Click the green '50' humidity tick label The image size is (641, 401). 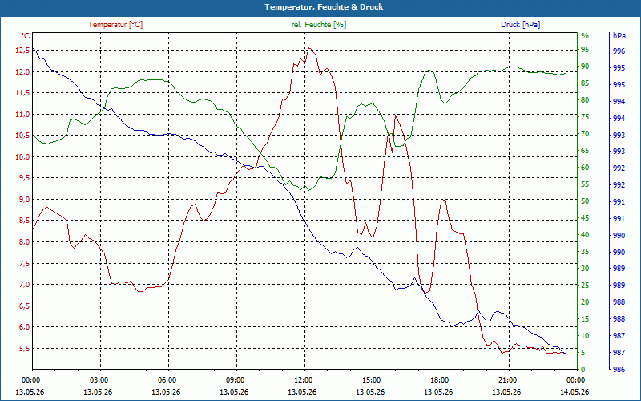(585, 201)
